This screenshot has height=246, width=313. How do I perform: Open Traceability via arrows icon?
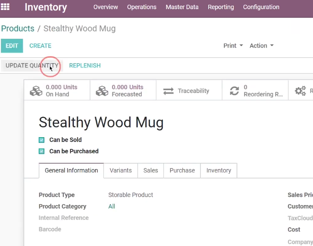pyautogui.click(x=168, y=91)
